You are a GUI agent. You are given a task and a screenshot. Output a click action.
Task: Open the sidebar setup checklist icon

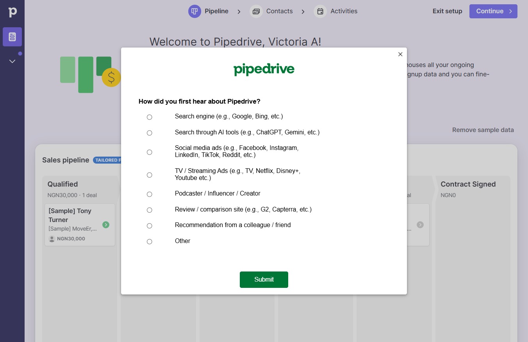tap(12, 37)
